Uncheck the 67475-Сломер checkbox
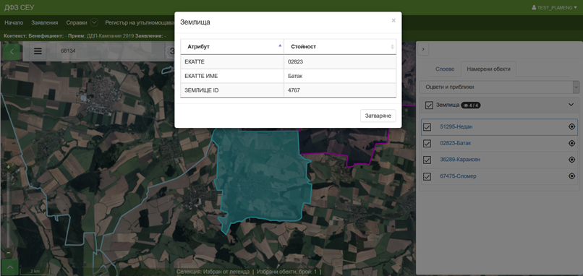 tap(427, 176)
